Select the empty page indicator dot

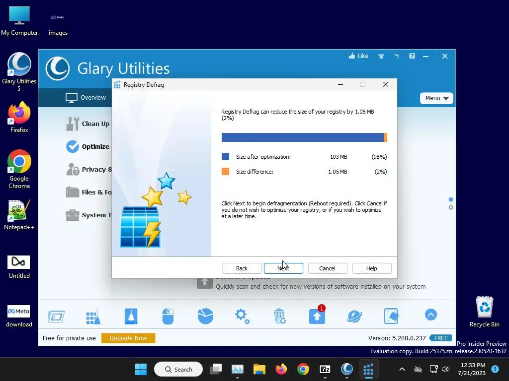click(450, 208)
